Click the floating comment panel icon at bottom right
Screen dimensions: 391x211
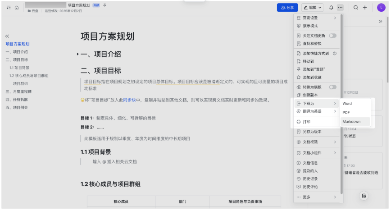pyautogui.click(x=364, y=196)
